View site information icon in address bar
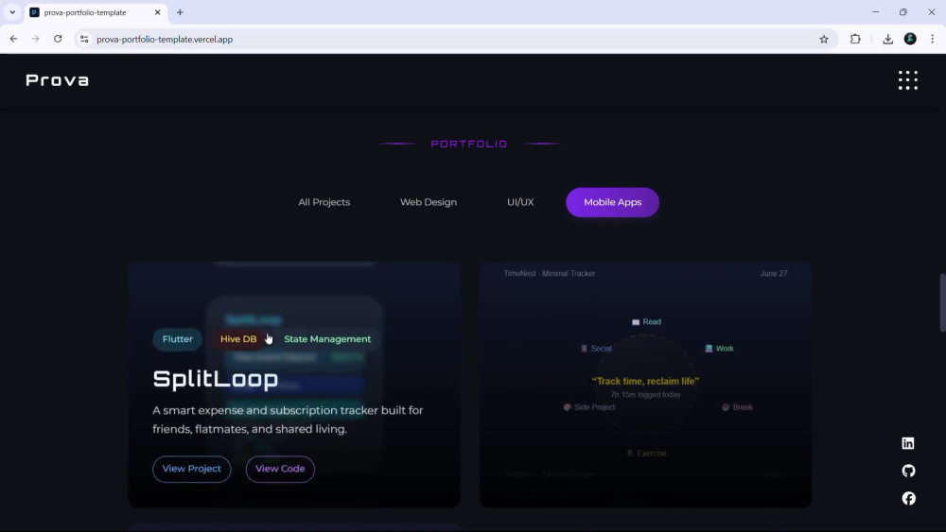The width and height of the screenshot is (946, 532). [x=84, y=39]
